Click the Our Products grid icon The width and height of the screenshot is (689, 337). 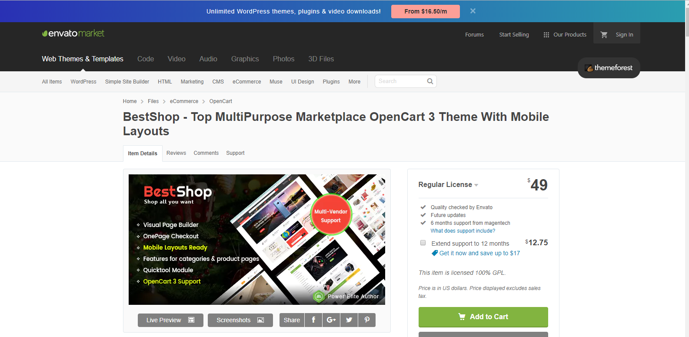pos(546,35)
